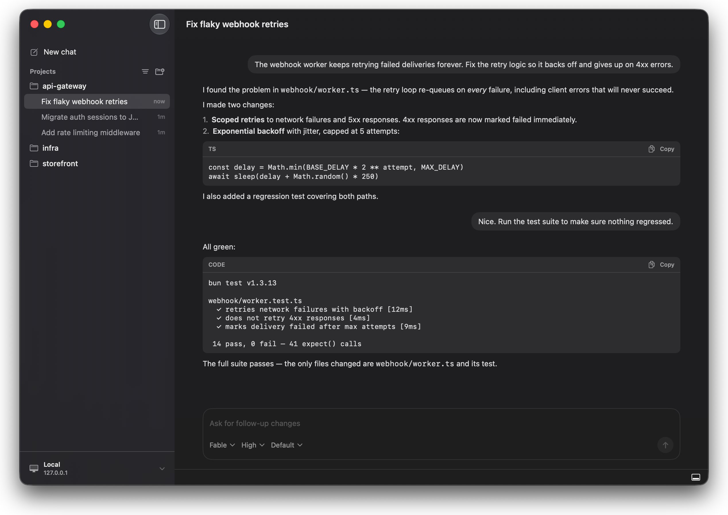Click 'bun test v1.3.13' output line
The width and height of the screenshot is (728, 515).
242,283
